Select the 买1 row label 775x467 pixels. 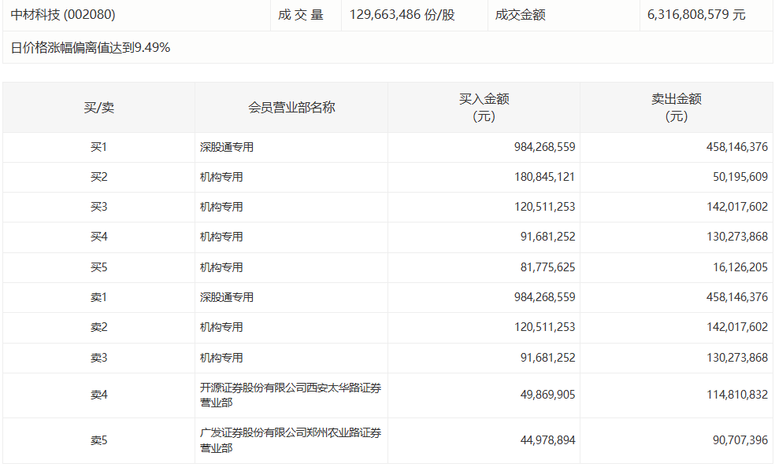click(x=98, y=147)
